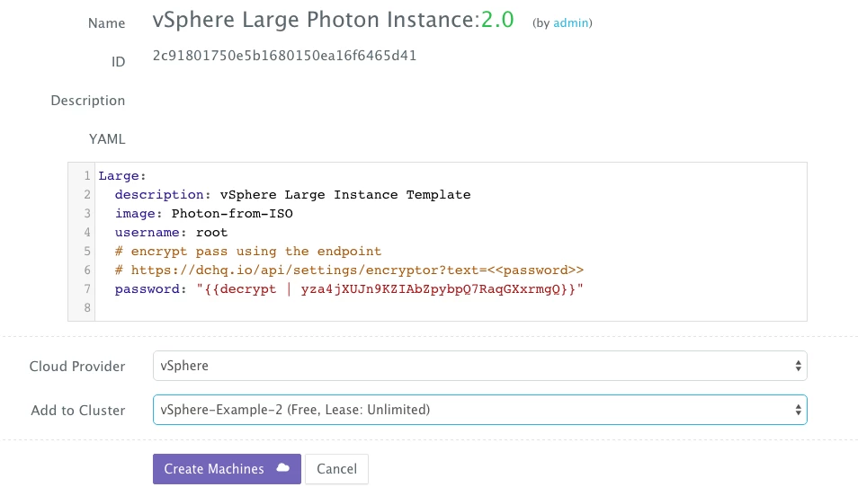Click the Cloud Provider label
This screenshot has width=858, height=496.
coord(77,367)
